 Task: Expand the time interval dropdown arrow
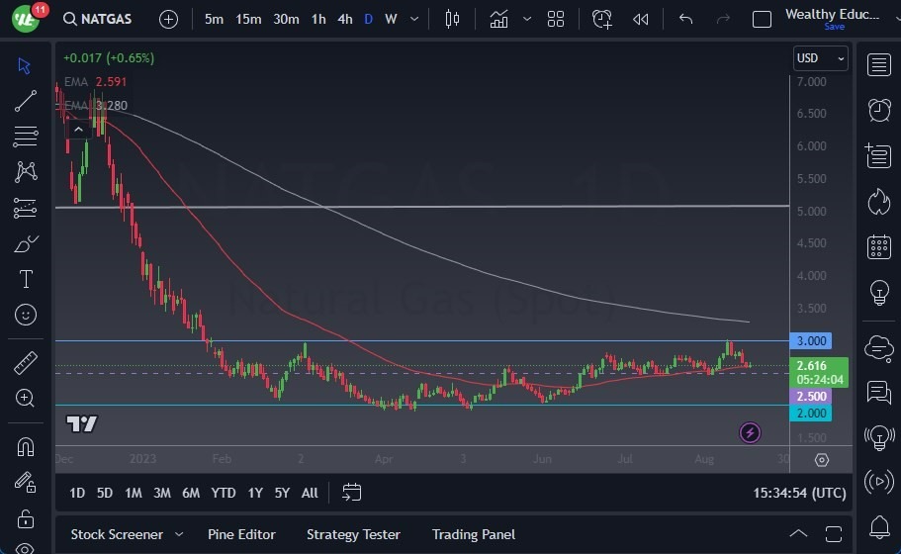pos(413,19)
